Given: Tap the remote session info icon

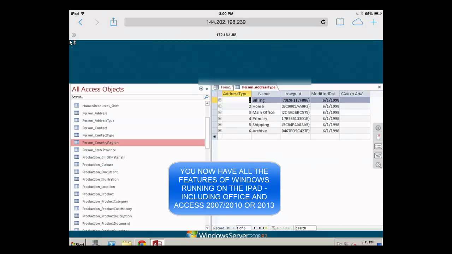Looking at the screenshot, I should [x=378, y=128].
